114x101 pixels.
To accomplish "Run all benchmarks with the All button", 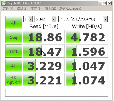I will (x=14, y=22).
